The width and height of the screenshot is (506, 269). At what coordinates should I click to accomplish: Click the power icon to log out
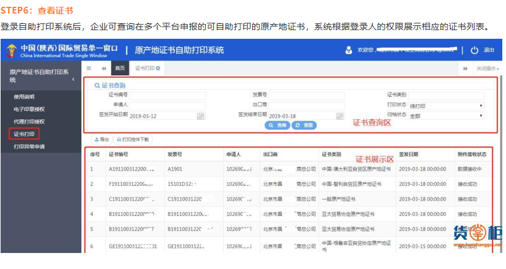pos(474,50)
